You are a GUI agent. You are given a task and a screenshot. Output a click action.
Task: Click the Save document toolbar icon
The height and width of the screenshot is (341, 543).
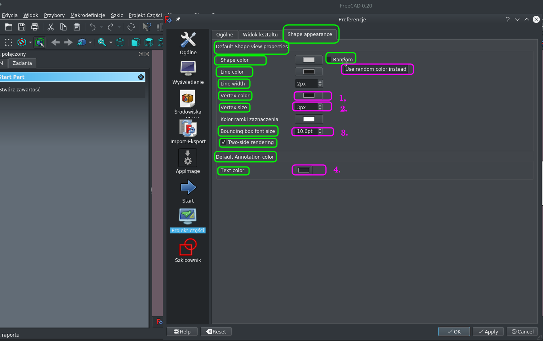point(21,27)
